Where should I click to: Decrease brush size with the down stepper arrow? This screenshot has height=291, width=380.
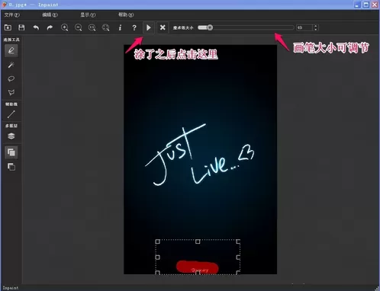pyautogui.click(x=316, y=29)
